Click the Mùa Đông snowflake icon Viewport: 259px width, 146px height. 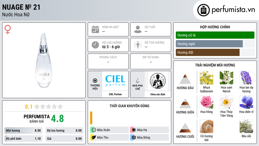tap(134, 137)
